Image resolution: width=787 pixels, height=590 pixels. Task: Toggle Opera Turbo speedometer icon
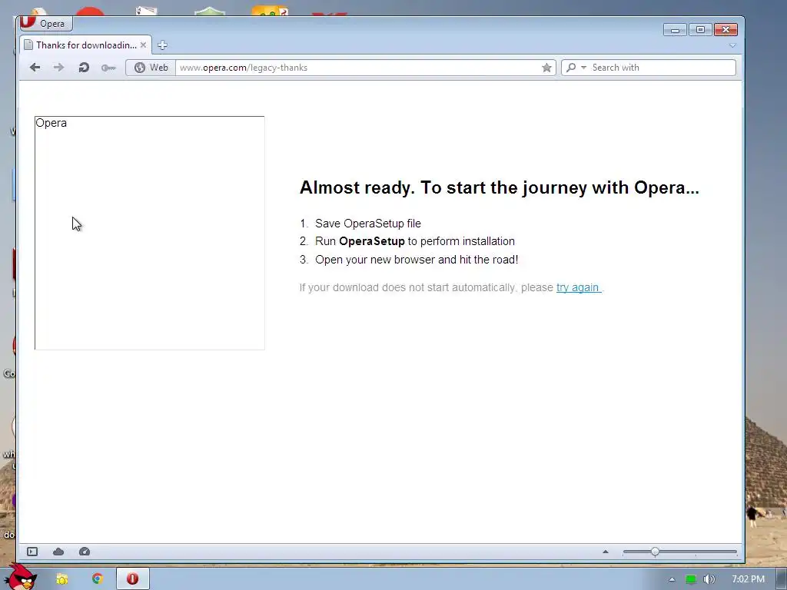point(85,552)
